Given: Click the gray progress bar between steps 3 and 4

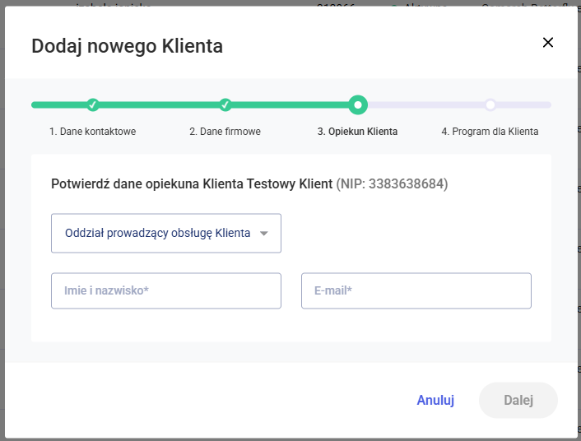Looking at the screenshot, I should click(424, 104).
